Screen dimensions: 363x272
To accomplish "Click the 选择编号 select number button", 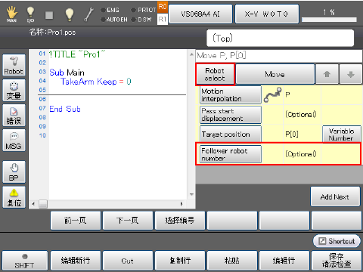I will click(x=180, y=221).
